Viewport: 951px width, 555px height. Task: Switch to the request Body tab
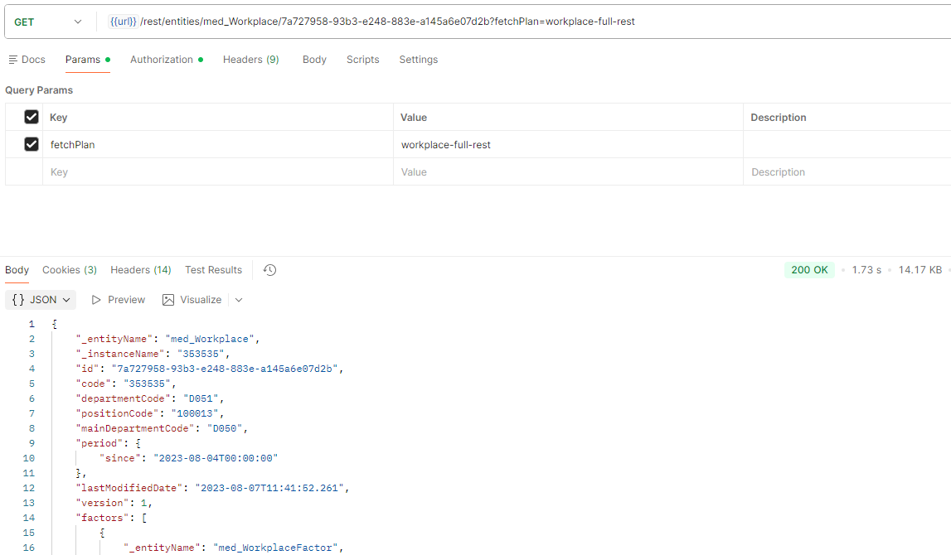coord(314,60)
